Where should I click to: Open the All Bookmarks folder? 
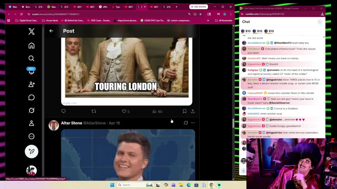coord(224,20)
